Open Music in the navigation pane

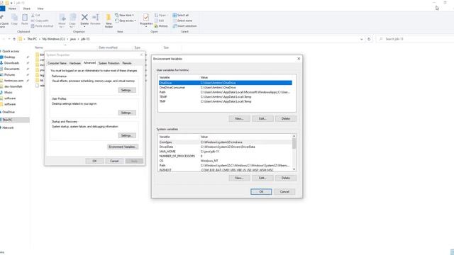9,92
